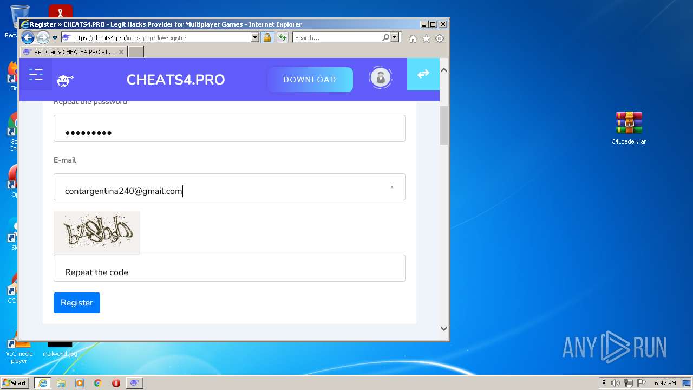Click the Register button
This screenshot has width=693, height=390.
click(77, 303)
